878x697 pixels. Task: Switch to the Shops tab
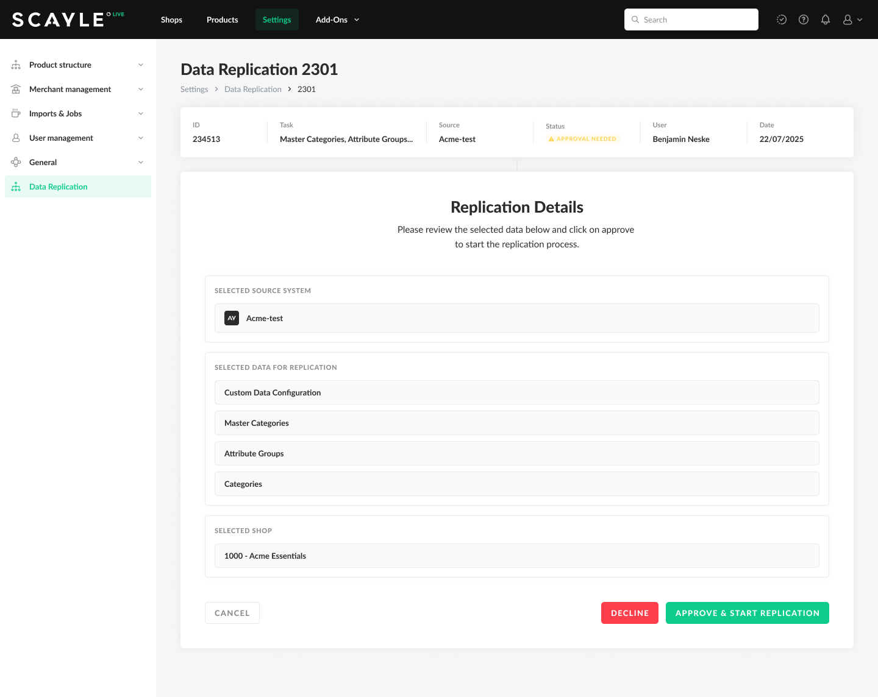171,19
